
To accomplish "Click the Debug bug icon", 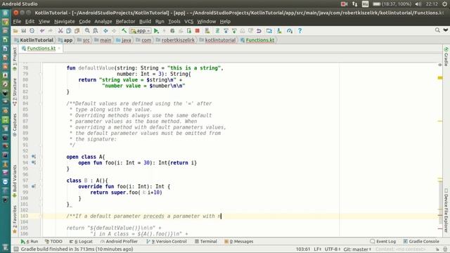I will point(172,31).
